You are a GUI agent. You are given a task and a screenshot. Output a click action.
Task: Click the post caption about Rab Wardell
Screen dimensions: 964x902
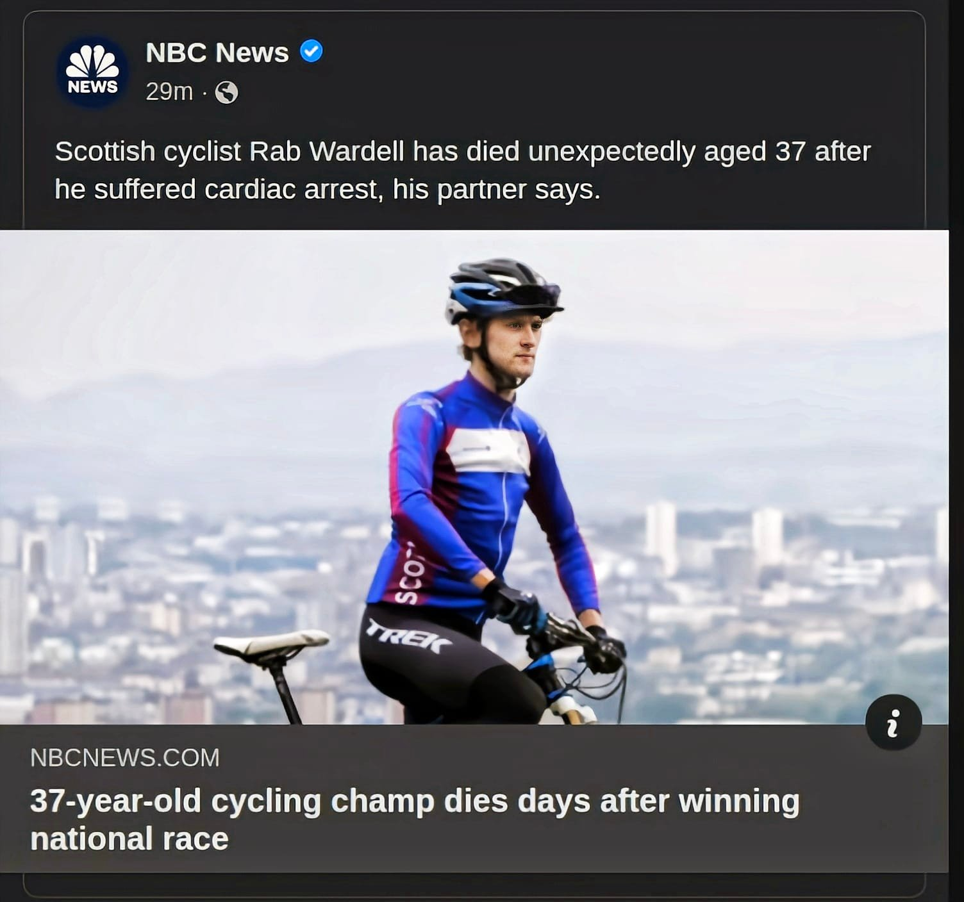(461, 170)
